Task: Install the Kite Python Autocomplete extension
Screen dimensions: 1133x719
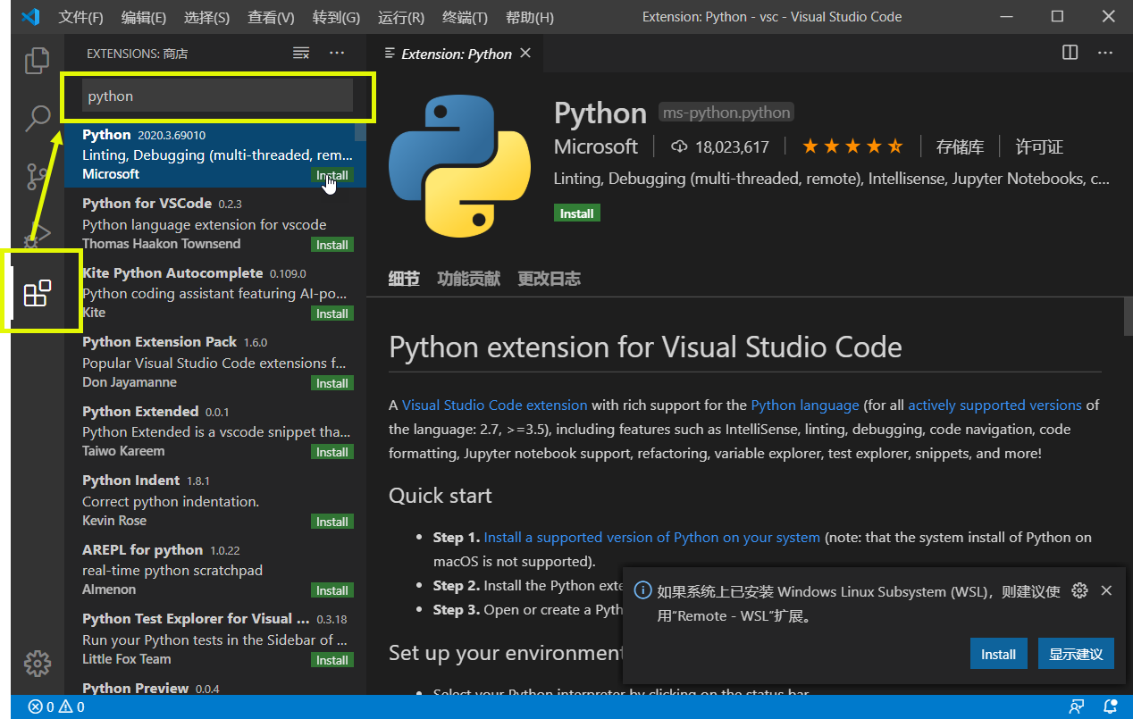Action: click(x=332, y=314)
